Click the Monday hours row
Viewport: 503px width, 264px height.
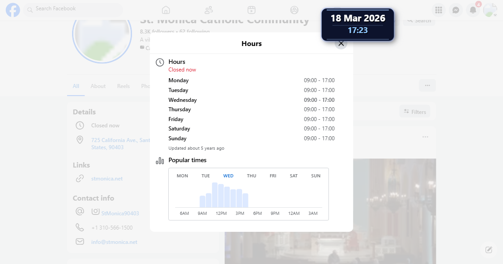(x=251, y=80)
